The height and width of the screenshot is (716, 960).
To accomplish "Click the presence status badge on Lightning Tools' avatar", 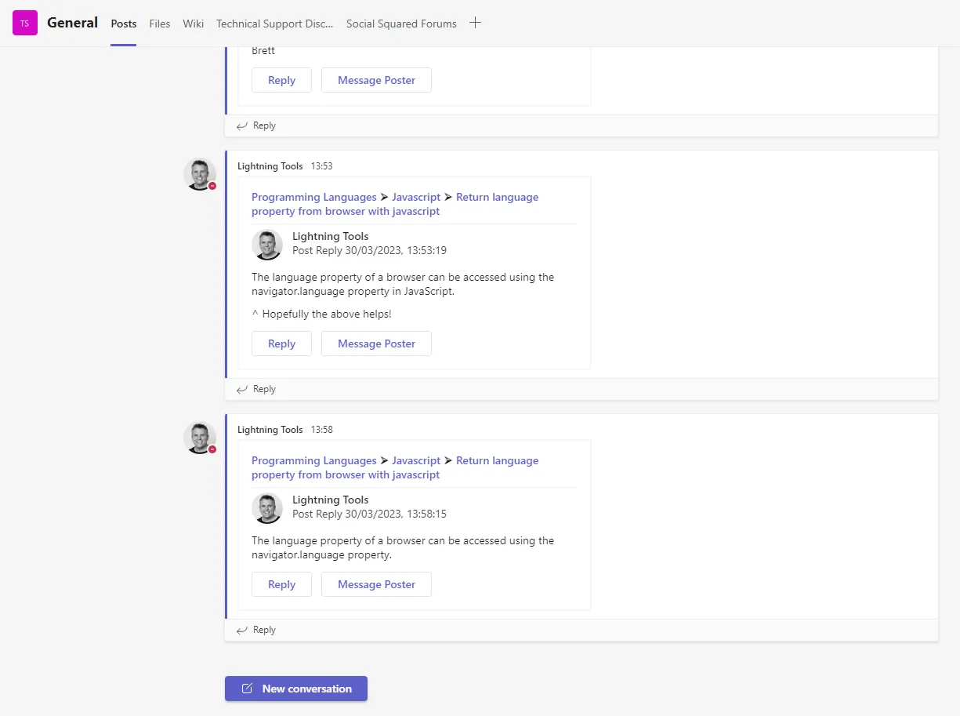I will (x=212, y=185).
